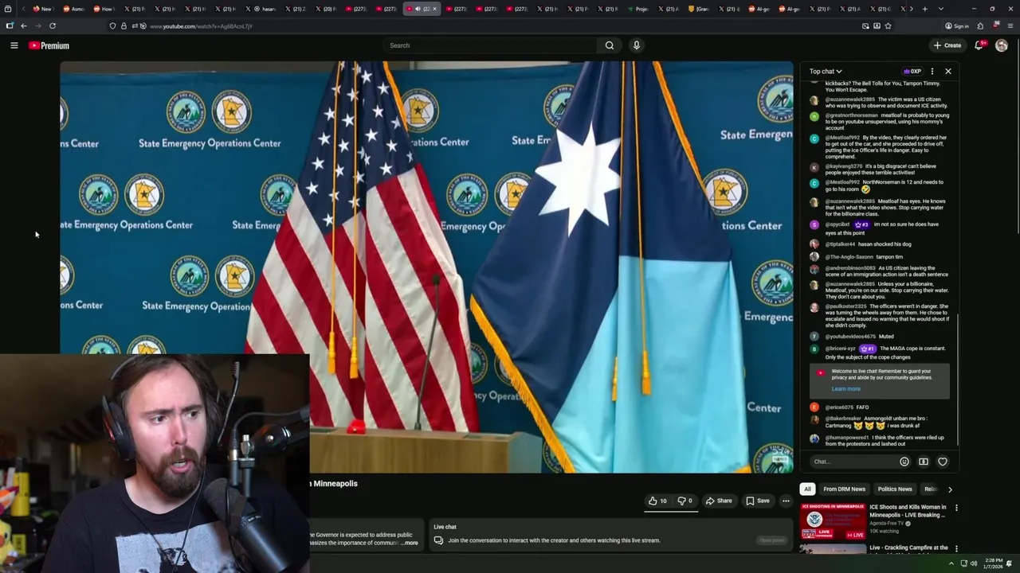Switch to the 'New' first tab

(42, 9)
